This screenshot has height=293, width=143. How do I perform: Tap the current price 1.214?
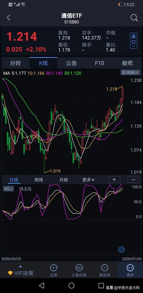coord(22,37)
